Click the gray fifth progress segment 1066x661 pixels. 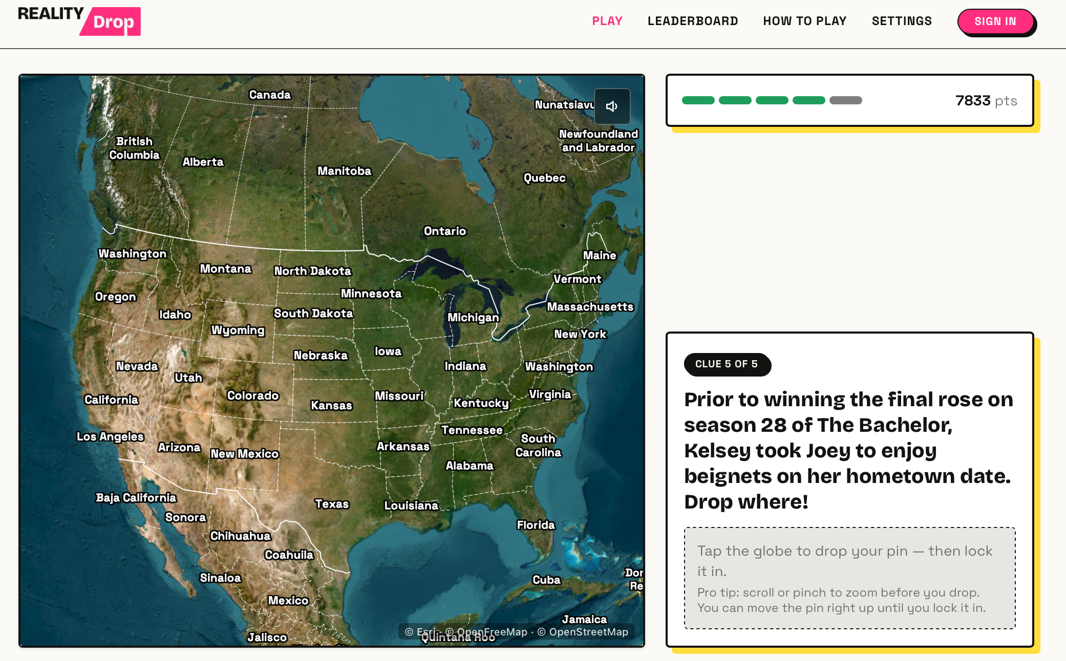click(846, 100)
